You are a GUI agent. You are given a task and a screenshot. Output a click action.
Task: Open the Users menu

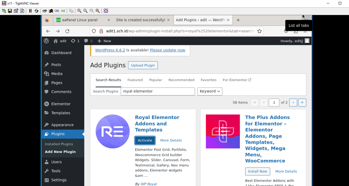63,162
